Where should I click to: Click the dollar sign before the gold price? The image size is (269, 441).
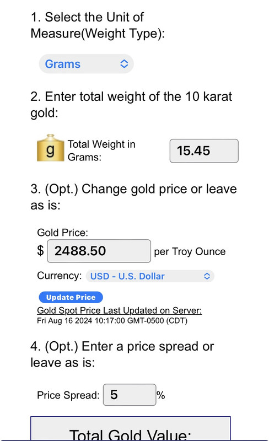click(41, 250)
